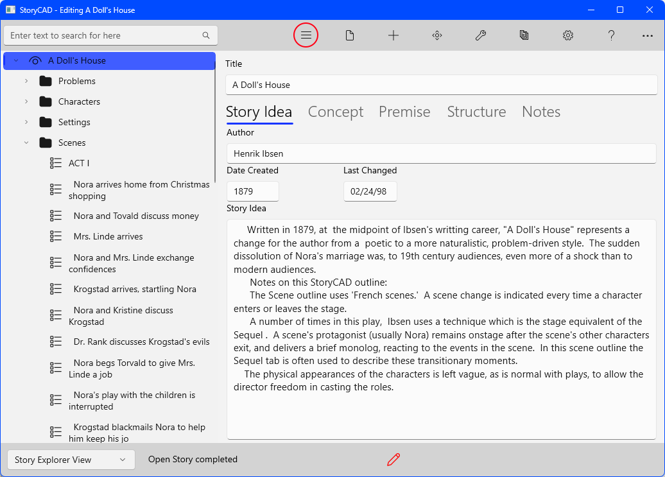The height and width of the screenshot is (477, 665).
Task: Open Preferences with the gear icon
Action: click(x=568, y=35)
